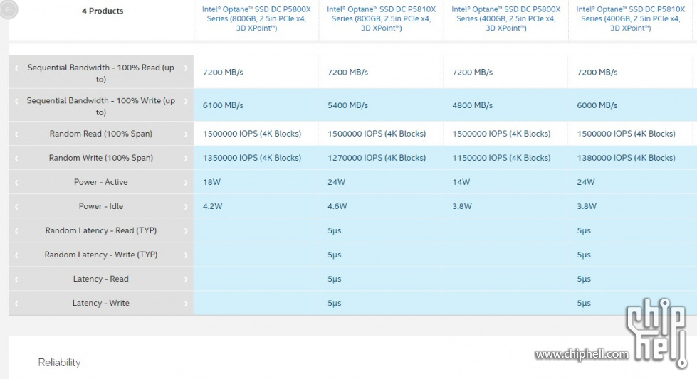This screenshot has width=697, height=379.
Task: Click right chevron on Power - Idle row
Action: pyautogui.click(x=186, y=207)
